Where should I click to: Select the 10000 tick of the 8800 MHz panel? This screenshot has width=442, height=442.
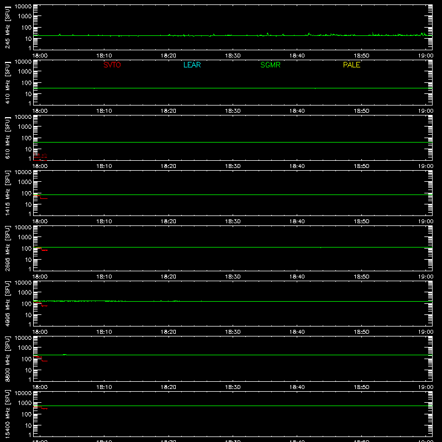coord(23,338)
